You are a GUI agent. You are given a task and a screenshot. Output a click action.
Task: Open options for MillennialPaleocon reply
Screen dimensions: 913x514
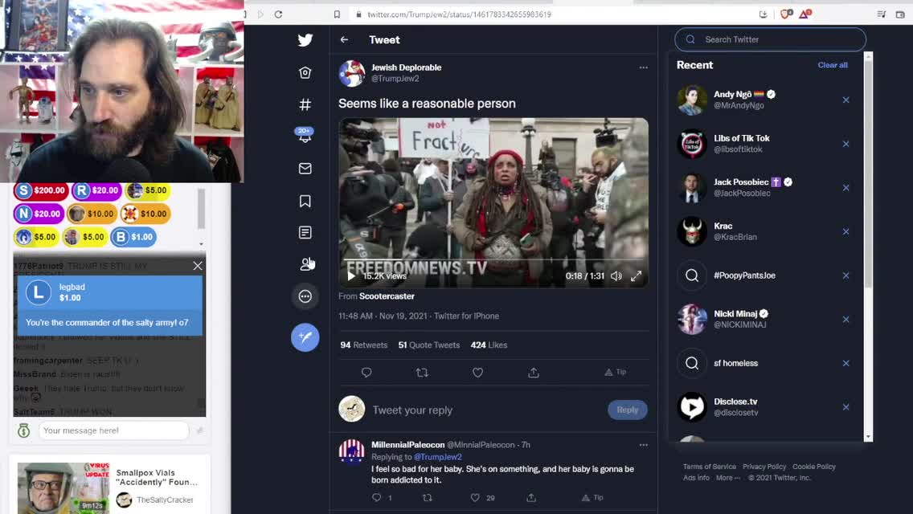coord(644,445)
